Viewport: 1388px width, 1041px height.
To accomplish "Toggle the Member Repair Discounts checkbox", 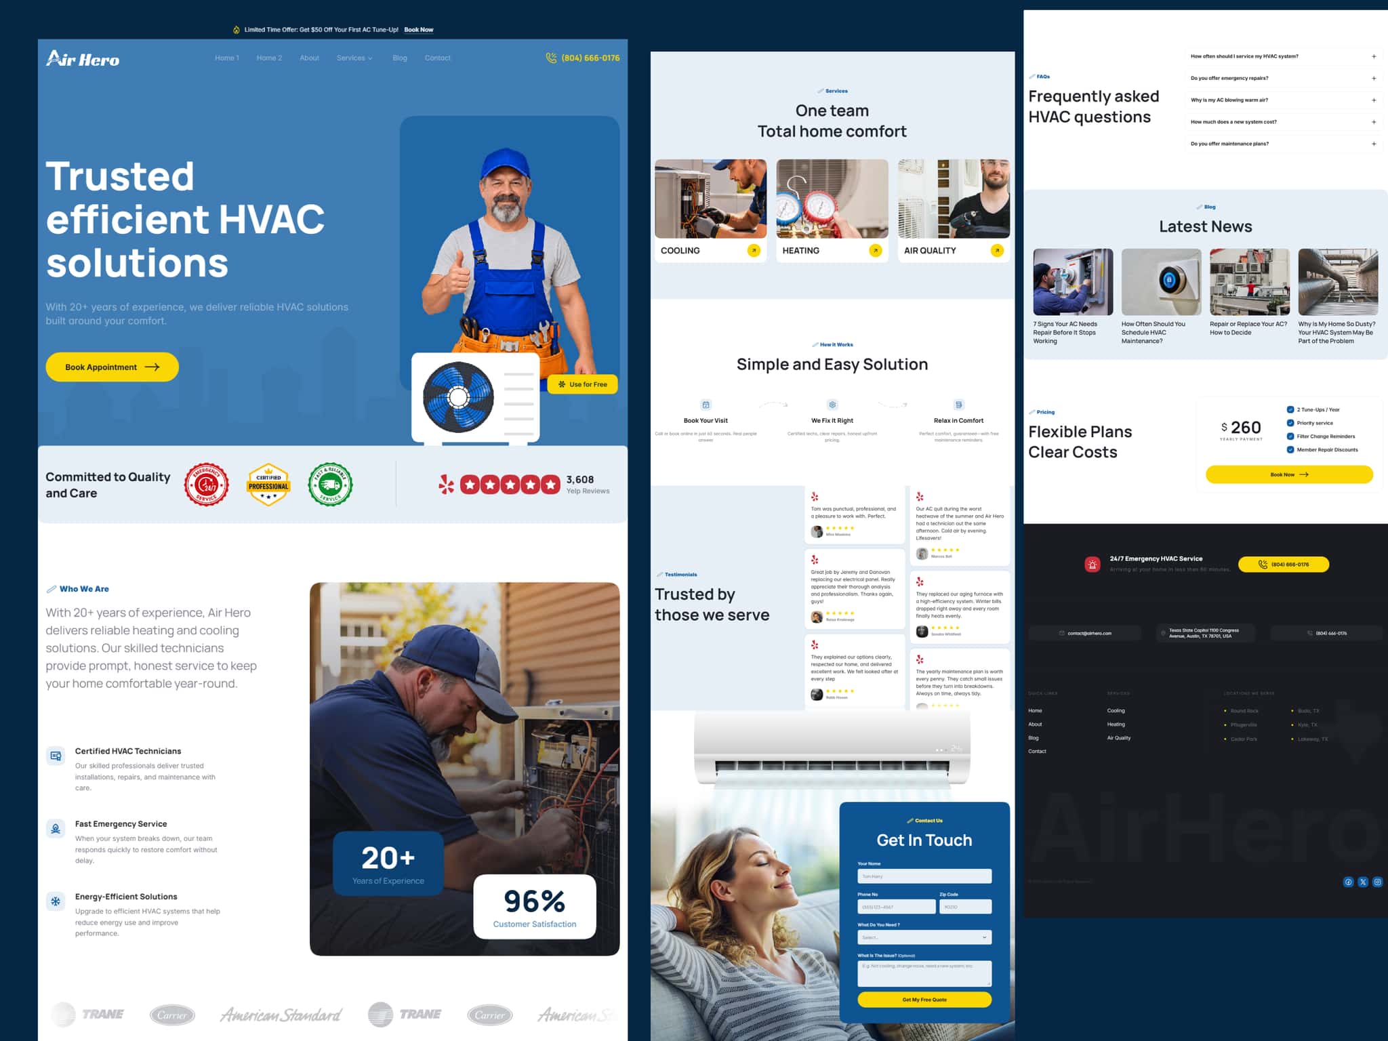I will [1290, 449].
